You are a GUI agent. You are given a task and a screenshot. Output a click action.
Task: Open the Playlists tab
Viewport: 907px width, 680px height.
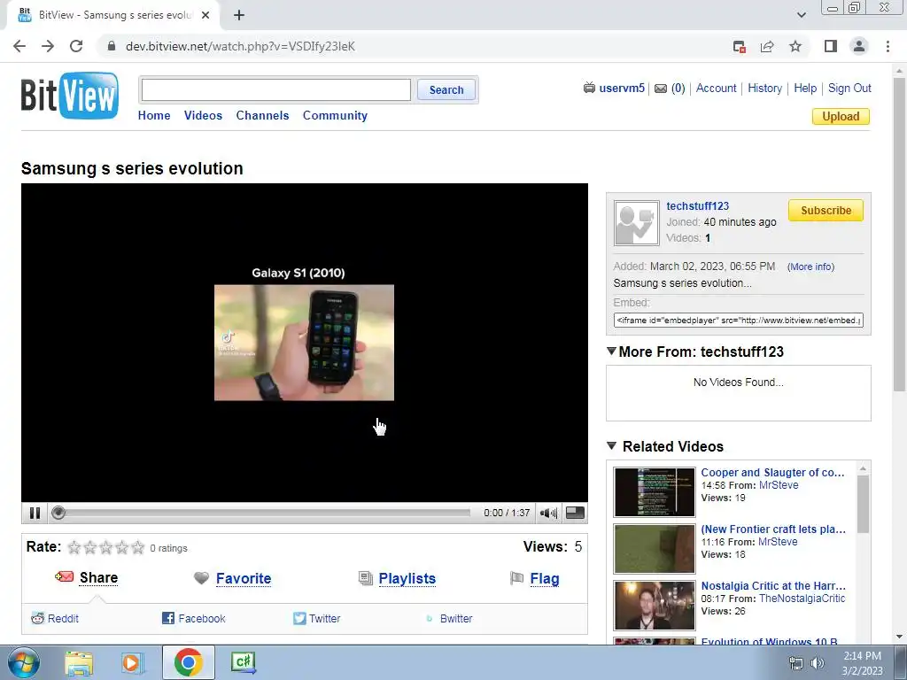click(x=407, y=578)
